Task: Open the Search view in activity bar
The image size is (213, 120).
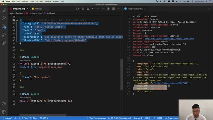Action: click(x=4, y=18)
